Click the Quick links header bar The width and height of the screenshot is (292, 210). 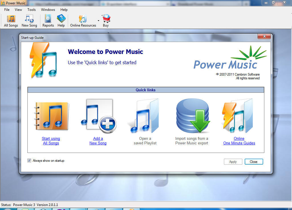pyautogui.click(x=146, y=90)
